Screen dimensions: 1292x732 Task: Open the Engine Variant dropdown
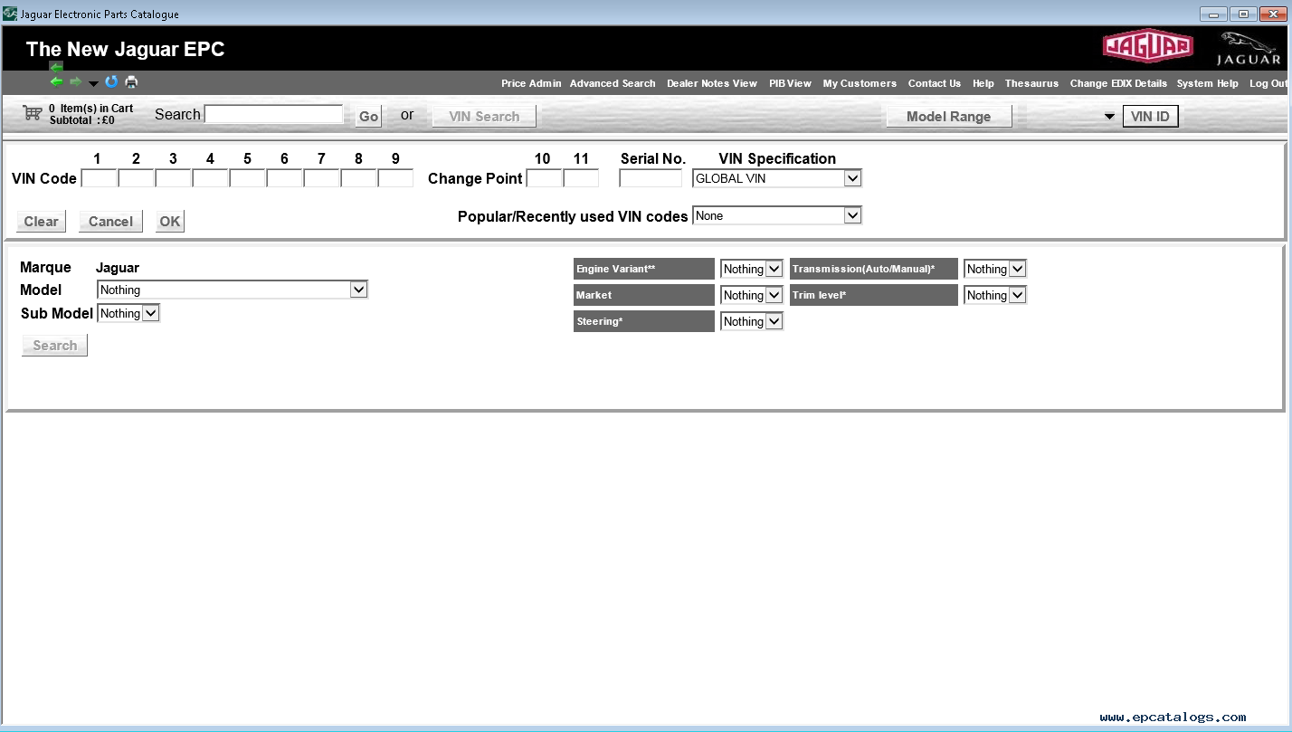tap(752, 269)
